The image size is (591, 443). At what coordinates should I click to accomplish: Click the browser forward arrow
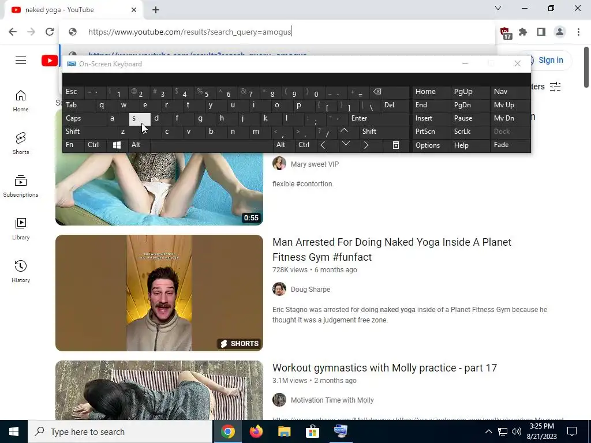pos(31,32)
